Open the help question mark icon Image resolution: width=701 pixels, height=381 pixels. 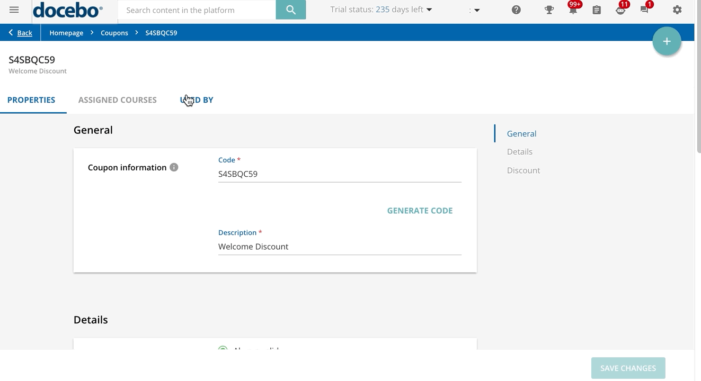[516, 10]
